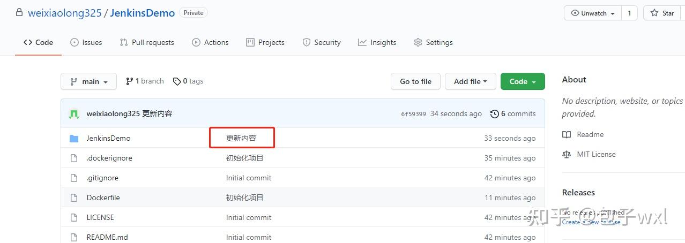The height and width of the screenshot is (243, 685).
Task: Open the weixiaolong325 author link in commit bar
Action: pos(113,113)
